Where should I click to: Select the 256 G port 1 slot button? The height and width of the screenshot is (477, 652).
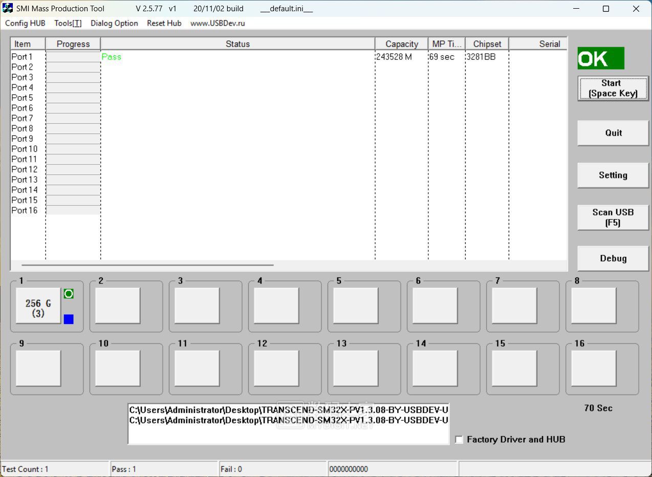click(x=38, y=306)
